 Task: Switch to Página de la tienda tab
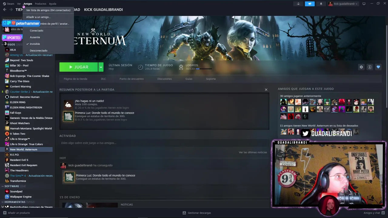75,79
